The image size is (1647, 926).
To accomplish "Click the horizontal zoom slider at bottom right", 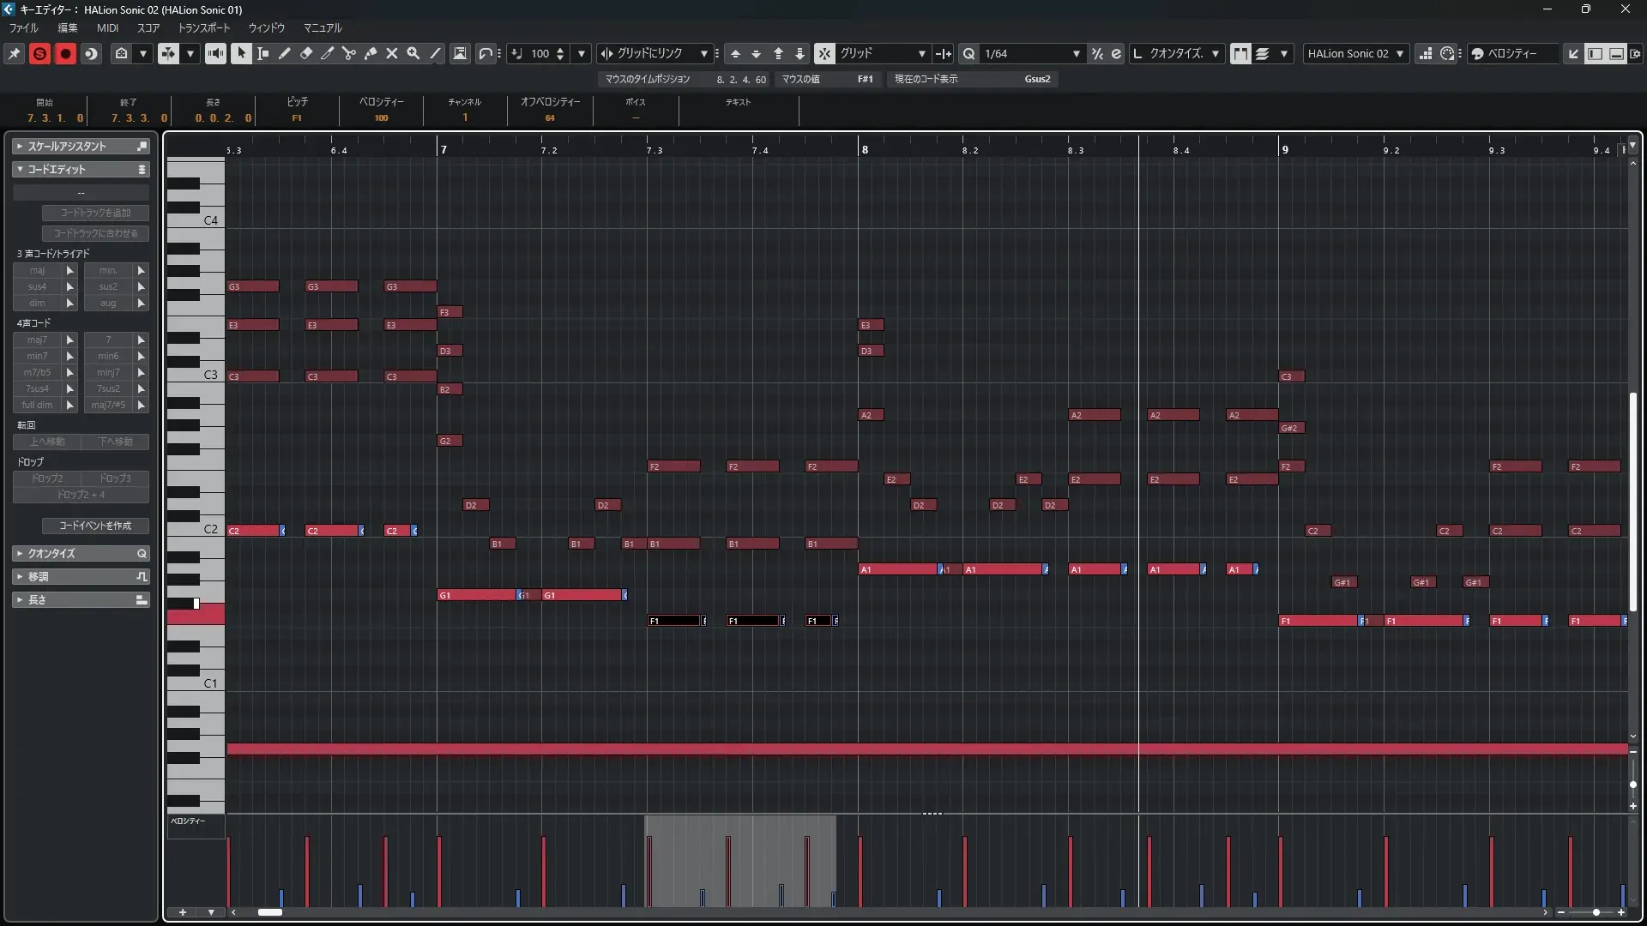I will (1595, 912).
